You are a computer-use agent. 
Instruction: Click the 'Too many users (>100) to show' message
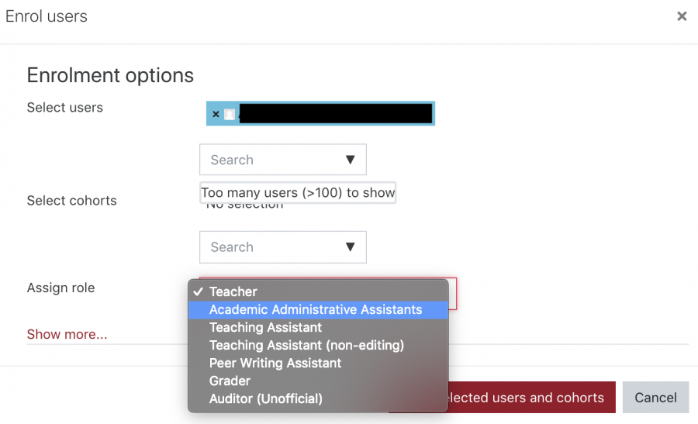click(x=298, y=193)
